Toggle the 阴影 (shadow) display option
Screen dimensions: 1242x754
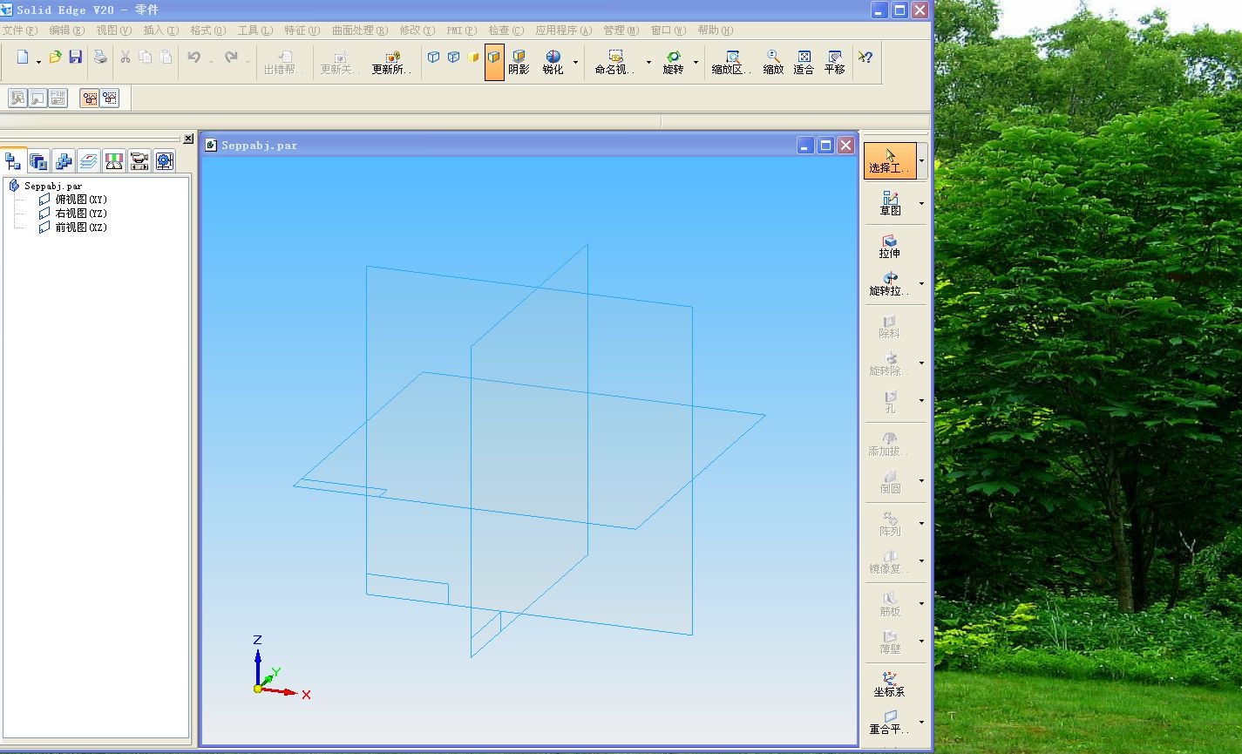[x=519, y=63]
